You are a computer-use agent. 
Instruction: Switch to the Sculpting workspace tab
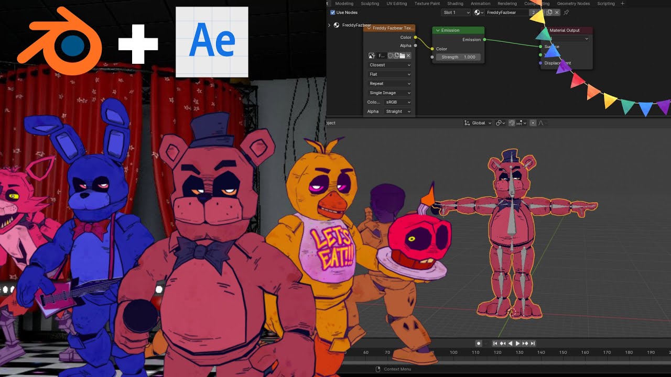pos(370,4)
